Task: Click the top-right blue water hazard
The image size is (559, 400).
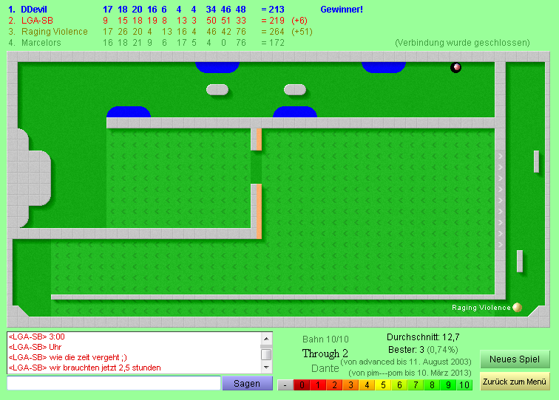Action: pos(384,67)
